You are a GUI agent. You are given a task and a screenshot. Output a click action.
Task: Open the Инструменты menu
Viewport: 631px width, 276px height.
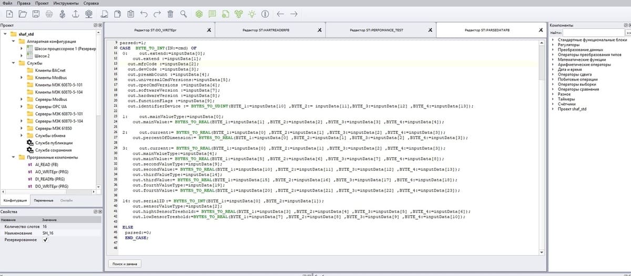(x=66, y=3)
